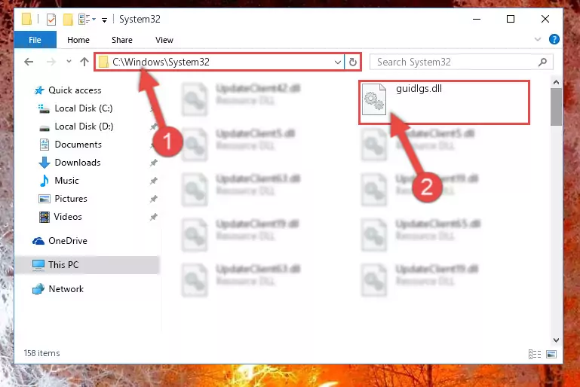
Task: Switch to details view layout icon
Action: click(x=535, y=354)
